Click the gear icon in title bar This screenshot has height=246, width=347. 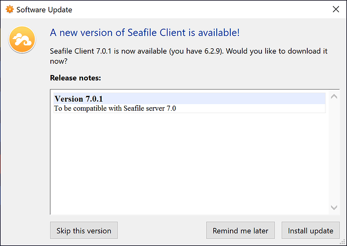pyautogui.click(x=9, y=9)
